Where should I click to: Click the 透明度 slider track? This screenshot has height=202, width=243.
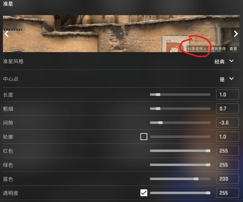point(180,193)
